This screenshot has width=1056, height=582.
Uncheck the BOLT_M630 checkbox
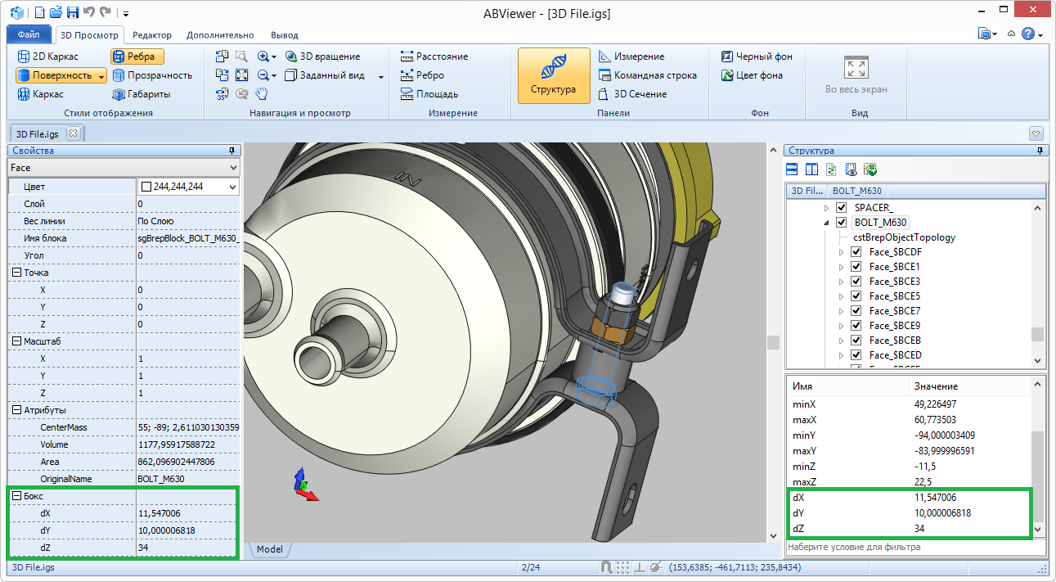[x=841, y=223]
